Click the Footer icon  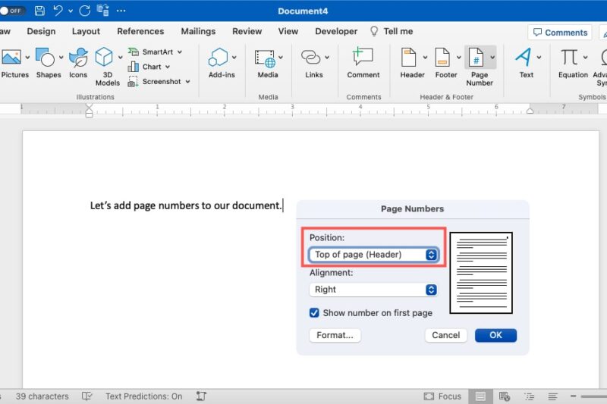442,57
